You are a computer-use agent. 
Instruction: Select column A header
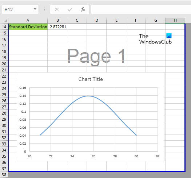click(x=28, y=20)
